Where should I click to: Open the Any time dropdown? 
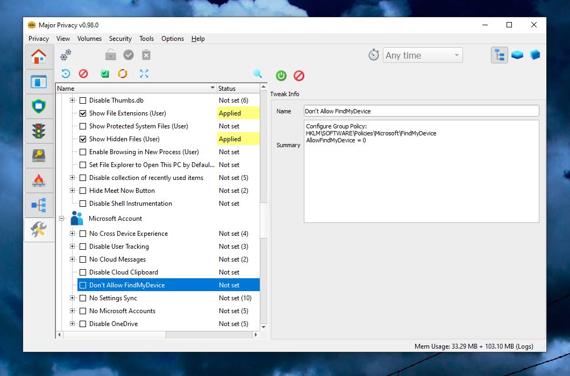point(423,55)
